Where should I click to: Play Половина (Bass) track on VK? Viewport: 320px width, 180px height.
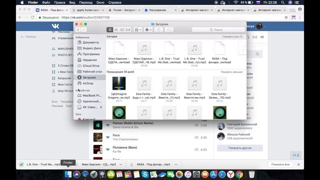pos(98,149)
